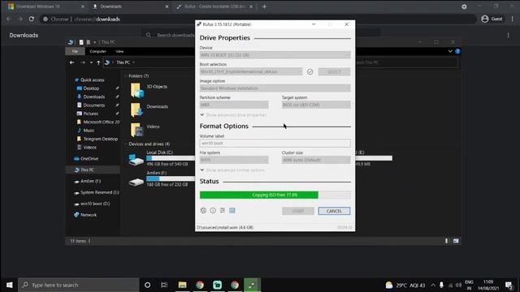Screen dimensions: 520x292
Task: Click the disabled Select ISO button
Action: pos(334,72)
